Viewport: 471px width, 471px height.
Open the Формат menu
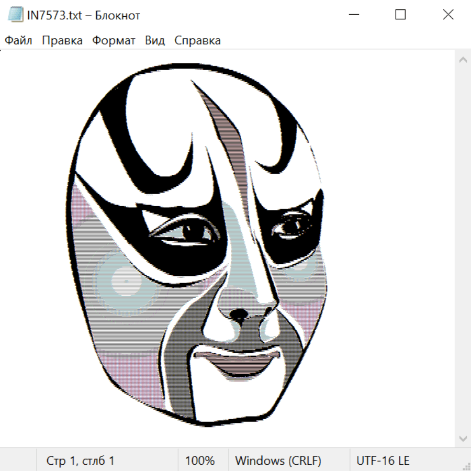tap(114, 41)
